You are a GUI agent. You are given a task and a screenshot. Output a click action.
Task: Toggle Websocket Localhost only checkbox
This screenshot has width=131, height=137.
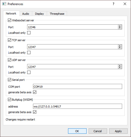[x=29, y=33]
